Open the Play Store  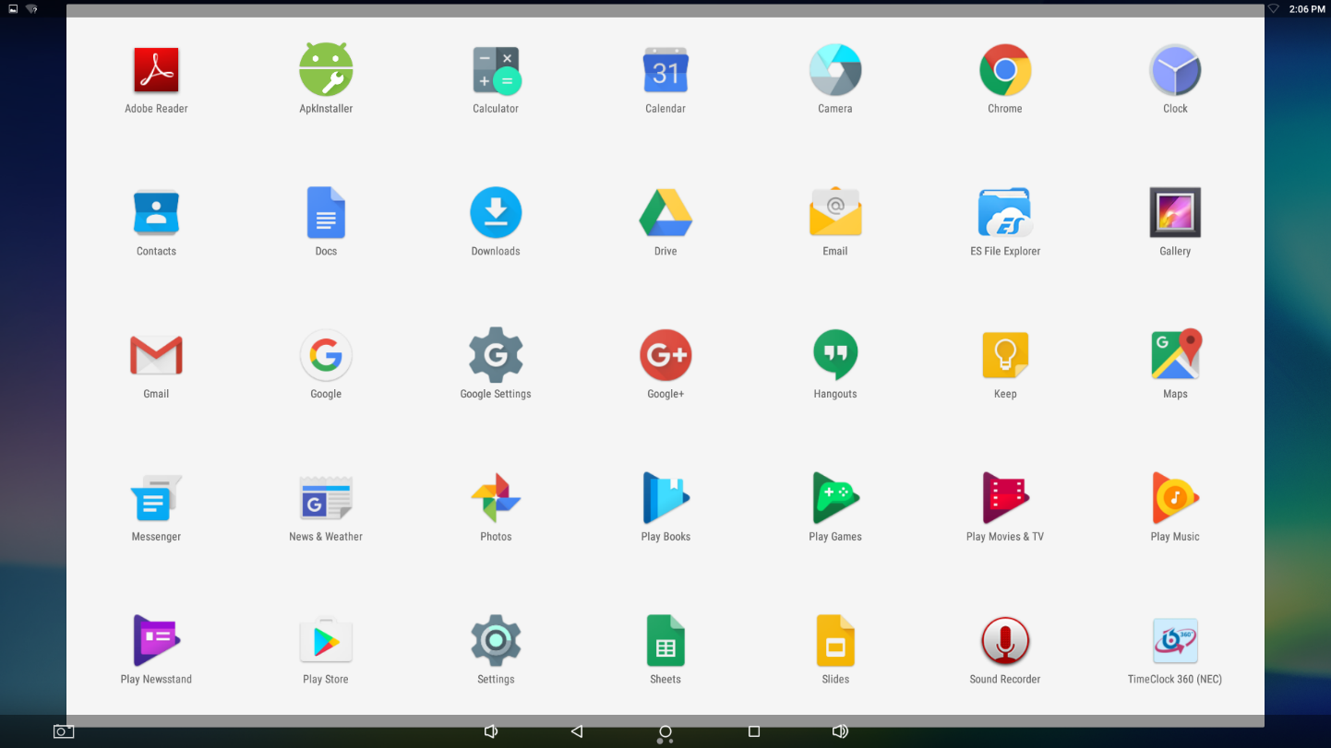coord(326,641)
